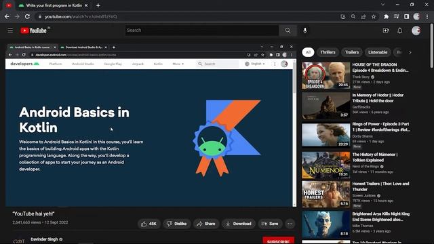Viewport: 434px width, 244px height.
Task: Click the zoom magnifier icon in address bar
Action: click(x=353, y=16)
